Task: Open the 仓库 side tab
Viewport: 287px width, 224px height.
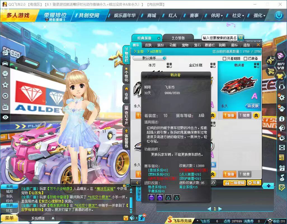Action: click(x=126, y=94)
